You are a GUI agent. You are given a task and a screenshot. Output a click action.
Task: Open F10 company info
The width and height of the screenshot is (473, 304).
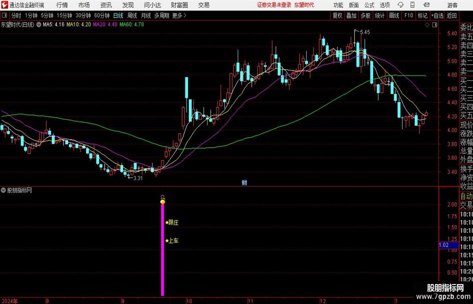coord(409,15)
